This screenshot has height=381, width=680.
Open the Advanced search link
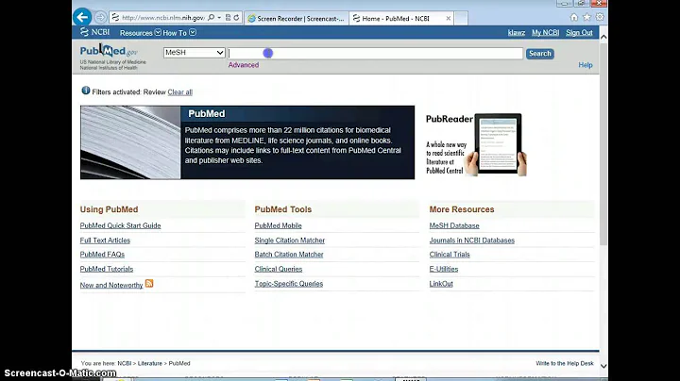coord(244,65)
